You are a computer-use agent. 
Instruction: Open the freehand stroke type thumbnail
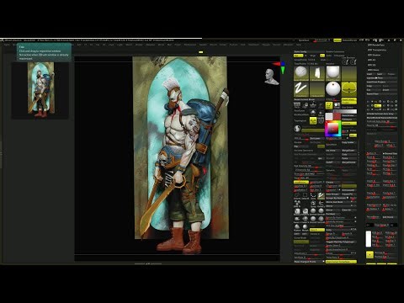click(x=301, y=89)
